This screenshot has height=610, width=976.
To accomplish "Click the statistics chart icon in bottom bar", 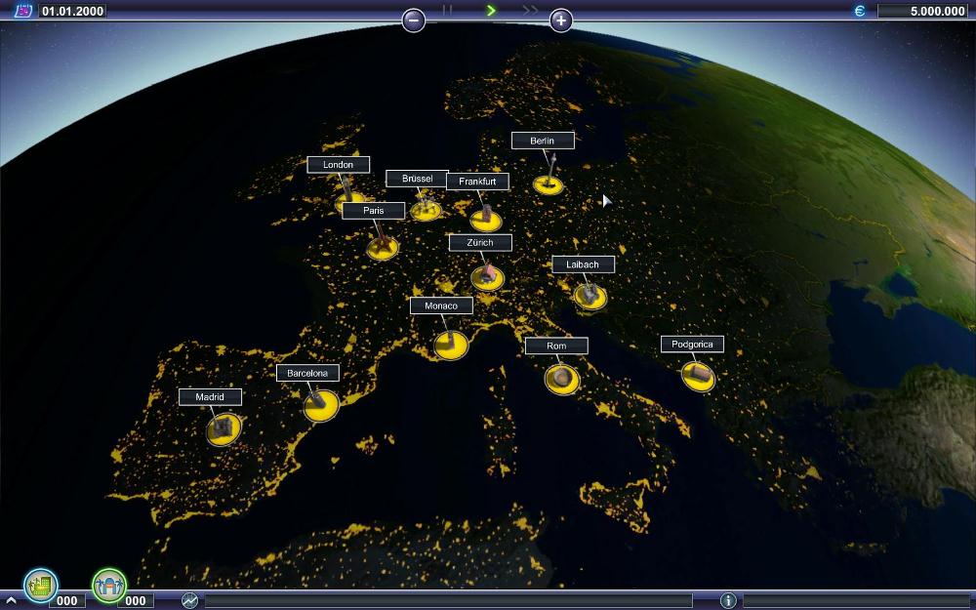I will (x=190, y=600).
